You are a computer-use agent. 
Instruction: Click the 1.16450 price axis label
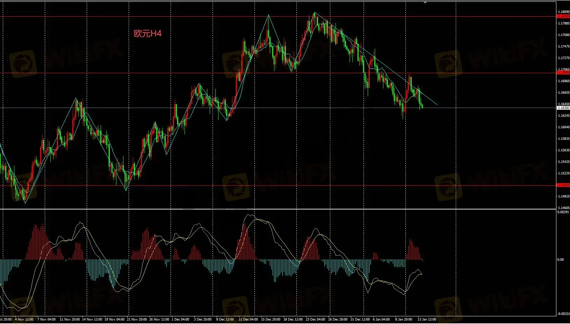click(564, 104)
